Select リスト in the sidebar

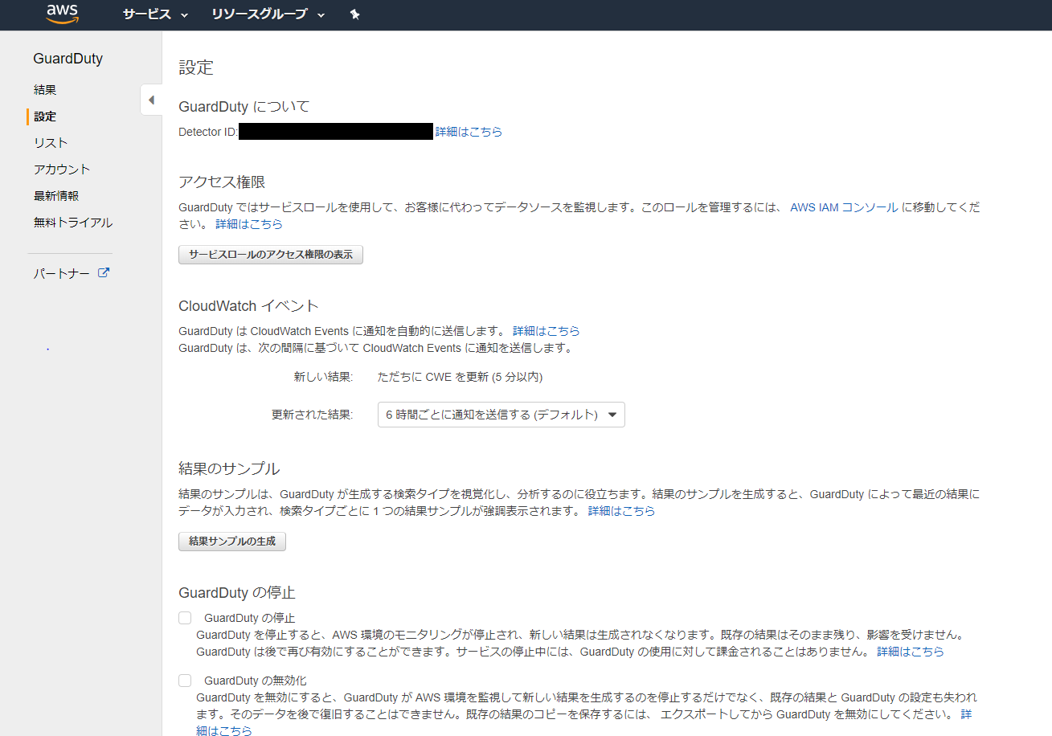coord(51,143)
